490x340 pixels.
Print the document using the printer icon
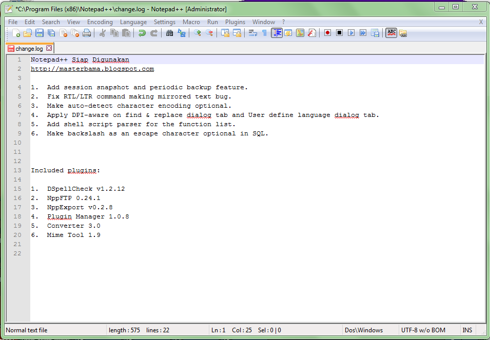click(x=87, y=33)
